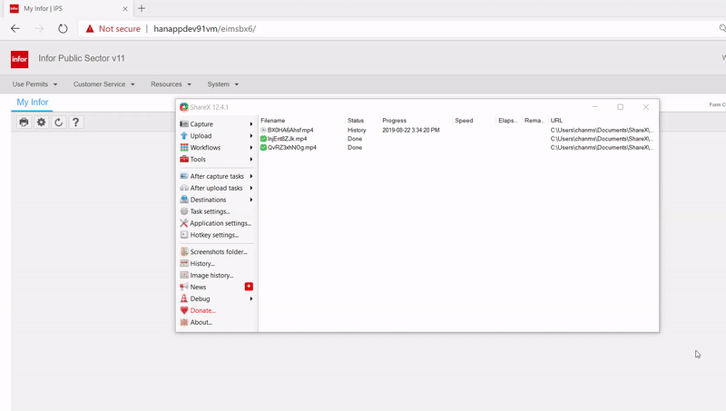Click the 2019-08-22 3:34:20 PM progress cell
This screenshot has width=726, height=411.
(x=411, y=130)
